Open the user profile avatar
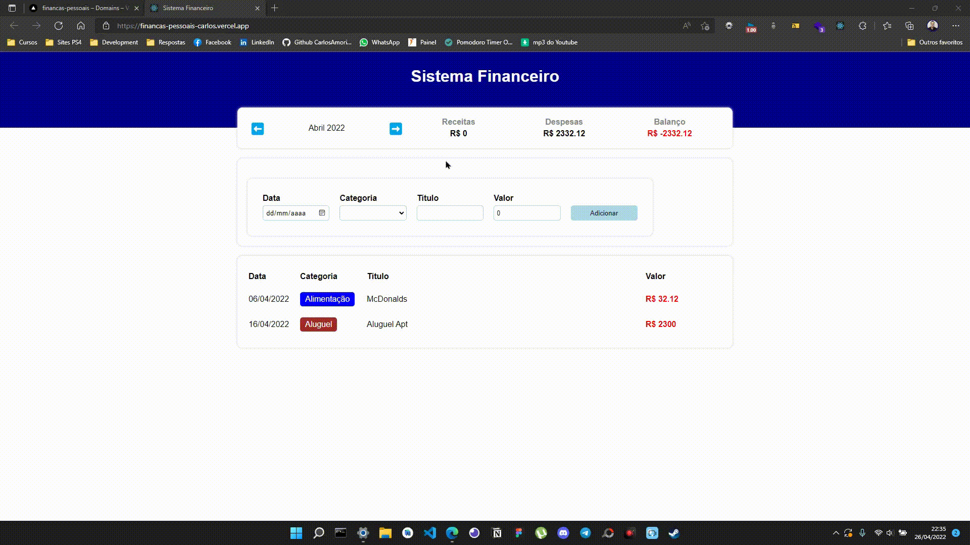Viewport: 970px width, 545px height. coord(933,26)
